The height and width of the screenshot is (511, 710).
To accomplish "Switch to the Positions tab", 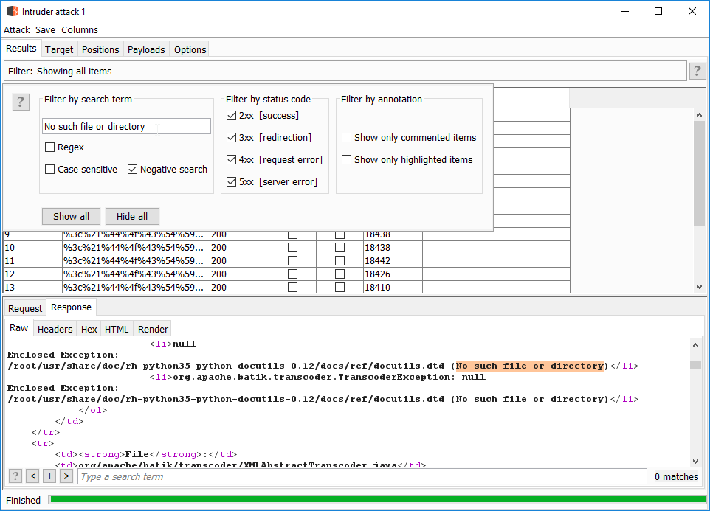I will pos(100,49).
